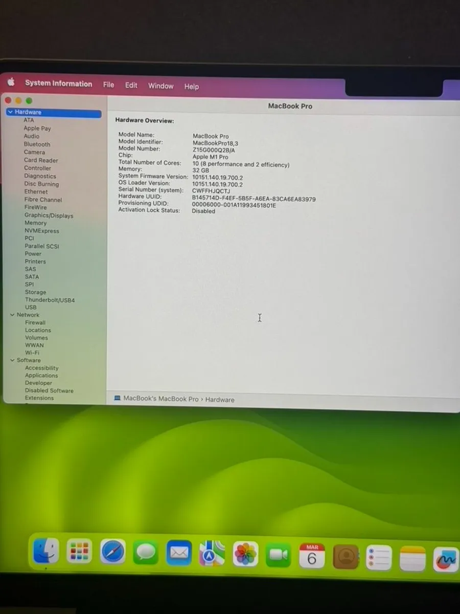Select Hardware in the sidebar
460x614 pixels.
click(x=54, y=113)
